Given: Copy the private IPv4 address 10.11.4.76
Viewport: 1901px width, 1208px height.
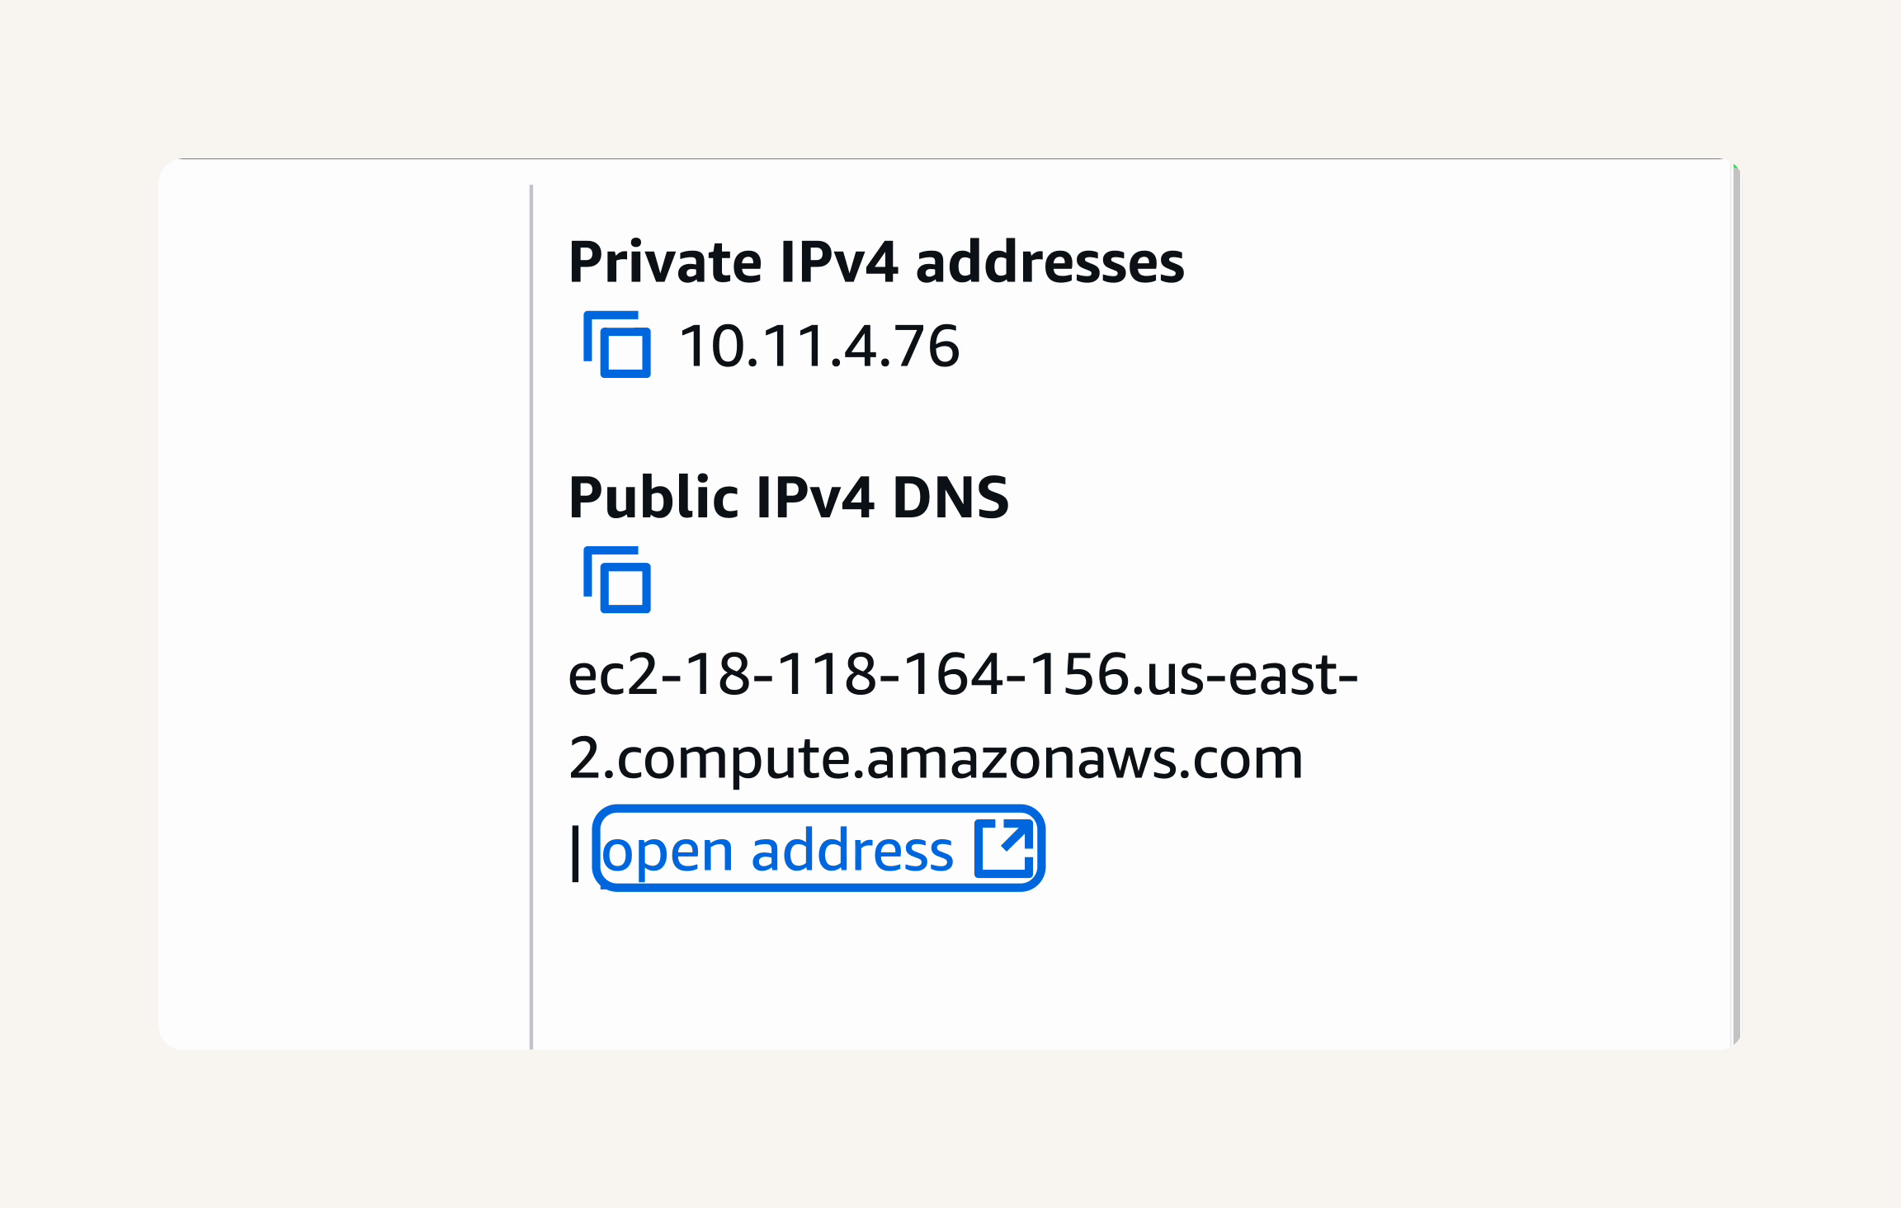Looking at the screenshot, I should click(x=617, y=345).
